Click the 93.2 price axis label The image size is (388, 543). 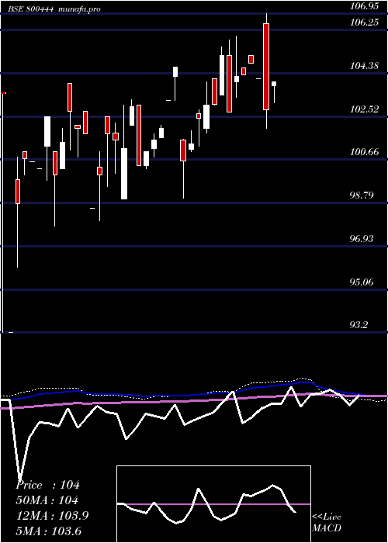coord(359,324)
